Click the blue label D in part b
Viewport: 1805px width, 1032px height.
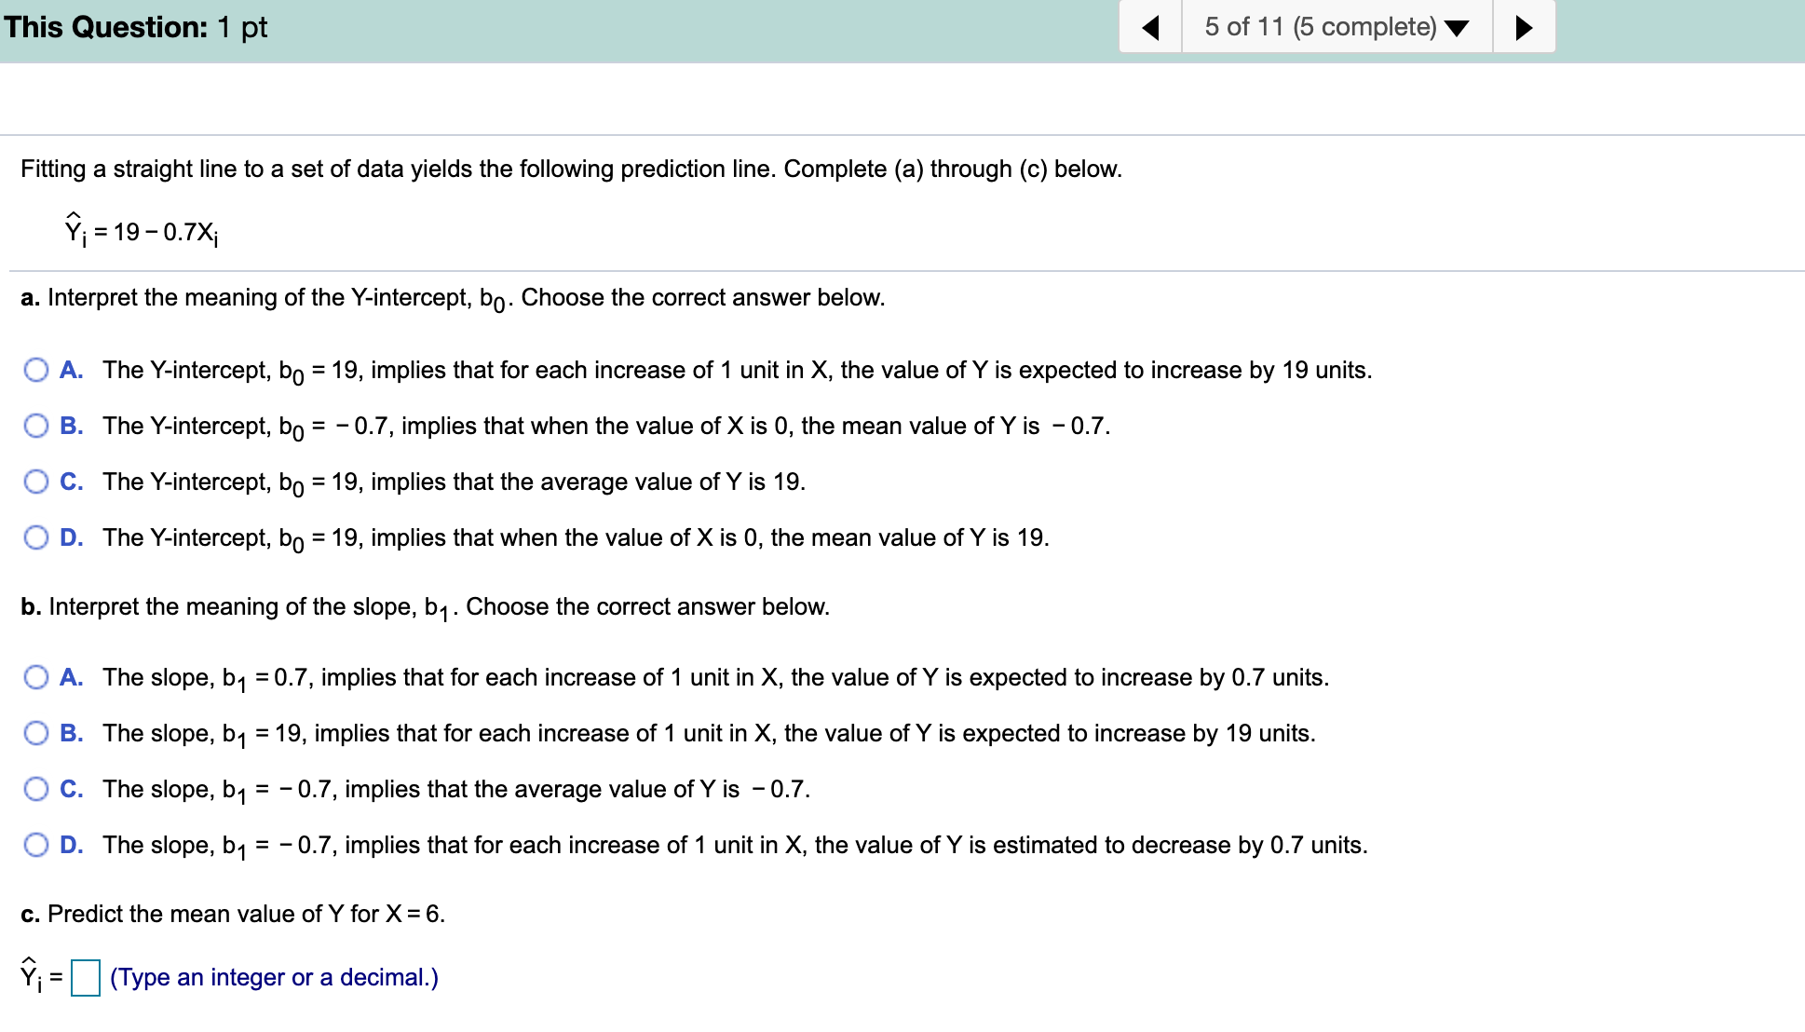point(70,845)
